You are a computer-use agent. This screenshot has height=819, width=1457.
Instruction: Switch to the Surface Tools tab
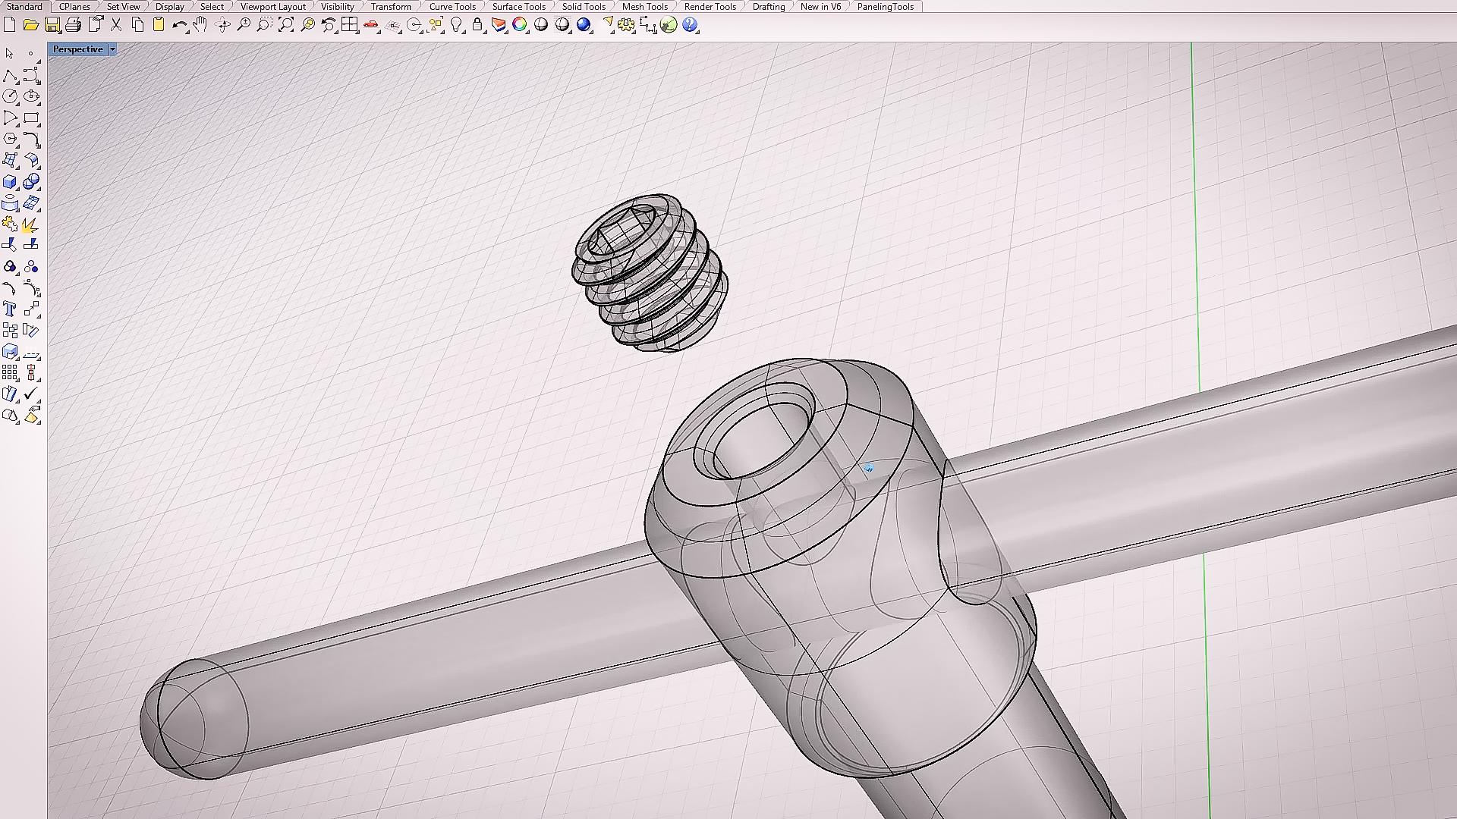pyautogui.click(x=518, y=7)
